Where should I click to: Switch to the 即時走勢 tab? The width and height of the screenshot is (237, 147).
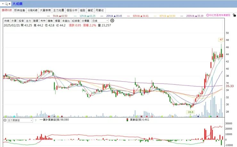(x=20, y=10)
